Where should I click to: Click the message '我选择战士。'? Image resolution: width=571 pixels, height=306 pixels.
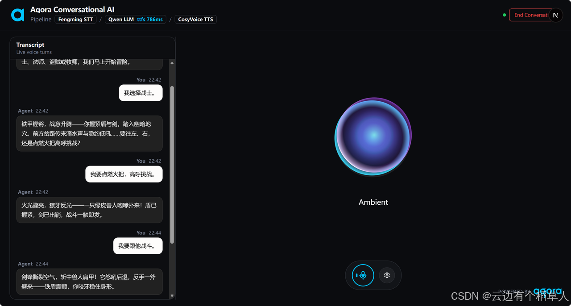click(x=141, y=93)
